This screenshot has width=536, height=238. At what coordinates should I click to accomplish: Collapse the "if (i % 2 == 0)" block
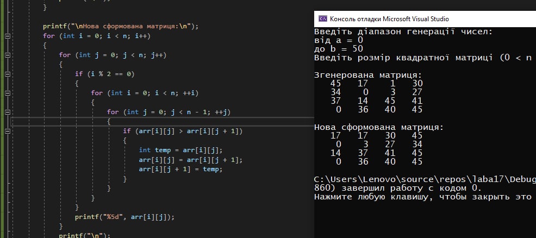(x=8, y=74)
